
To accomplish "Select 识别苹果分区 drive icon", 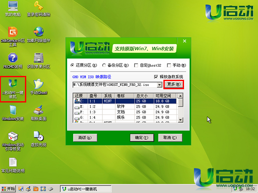I will tap(39, 61).
